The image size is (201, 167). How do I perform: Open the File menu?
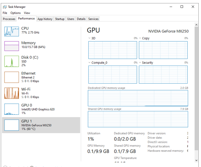tap(5, 13)
